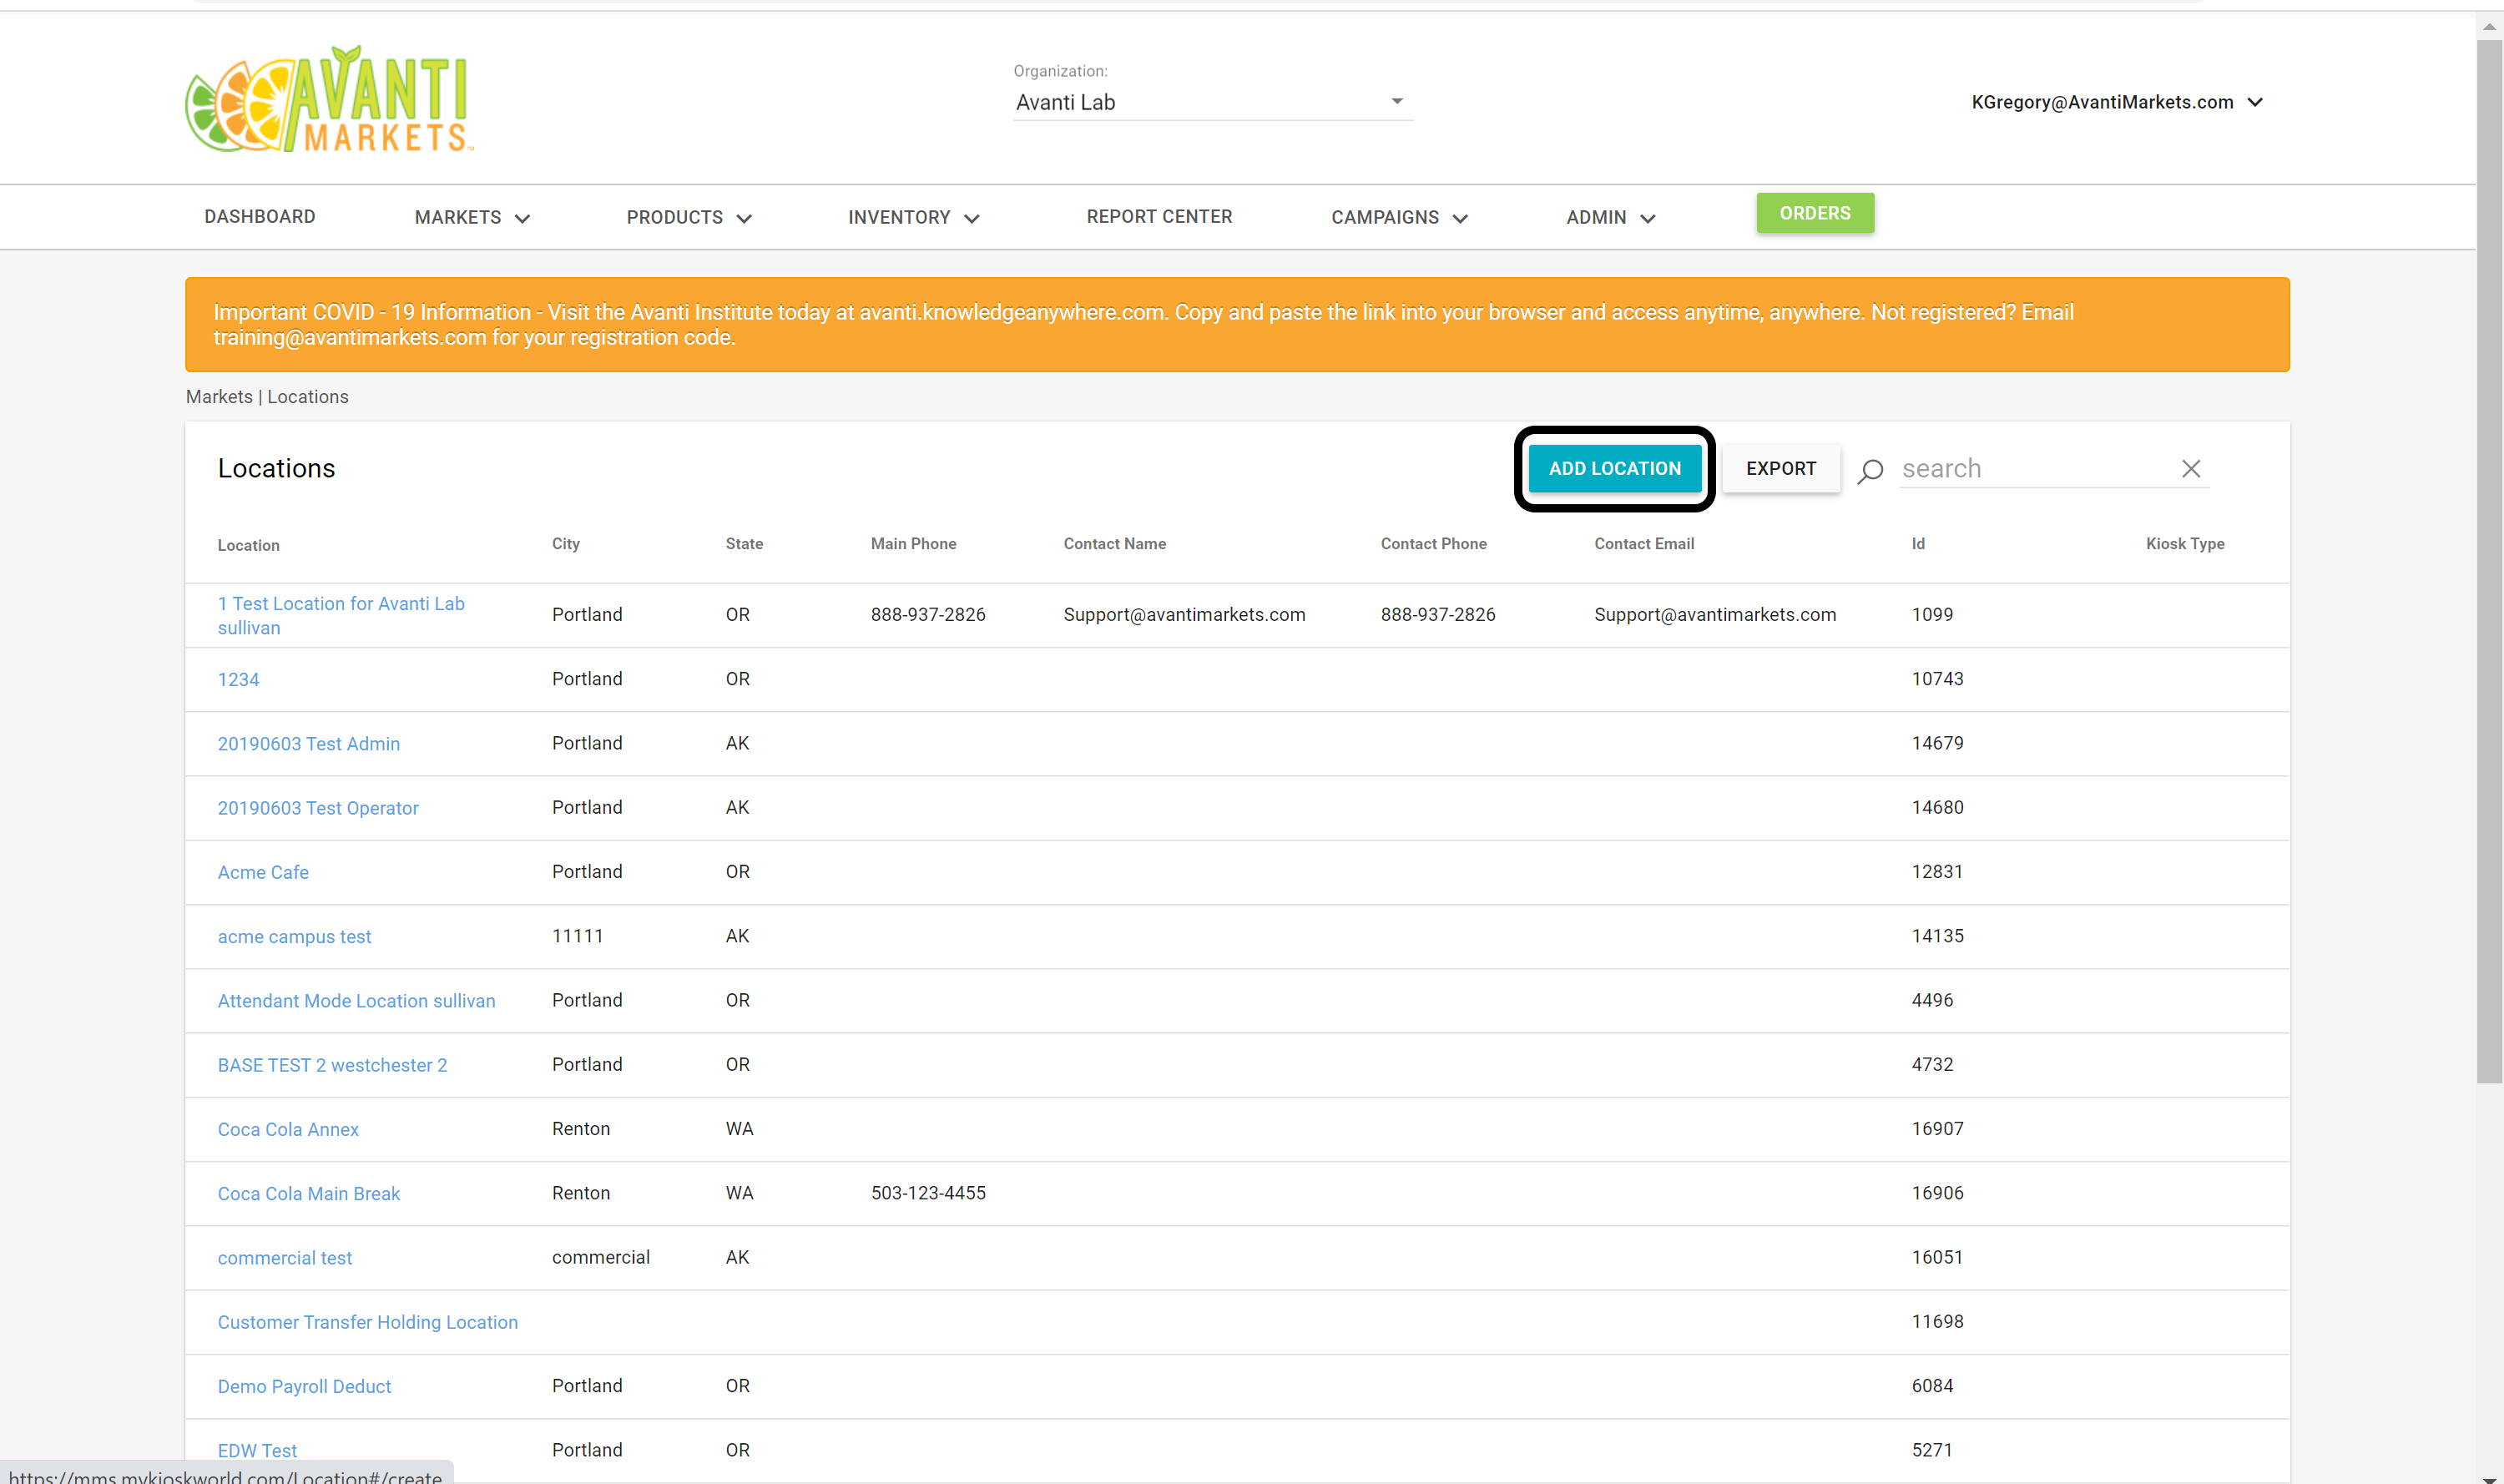Click the Contact Email Support@avantimarkets.com cell
This screenshot has height=1484, width=2504.
pos(1714,615)
